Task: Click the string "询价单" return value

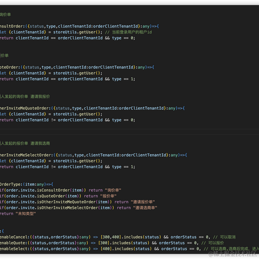Action: [113, 190]
